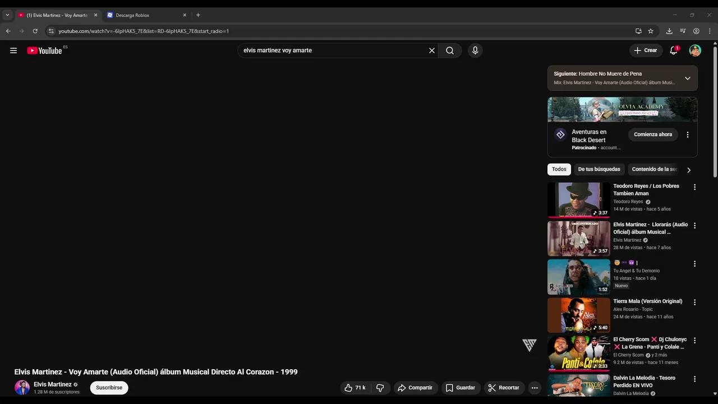Open Elvis Martinez channel avatar

[x=22, y=388]
